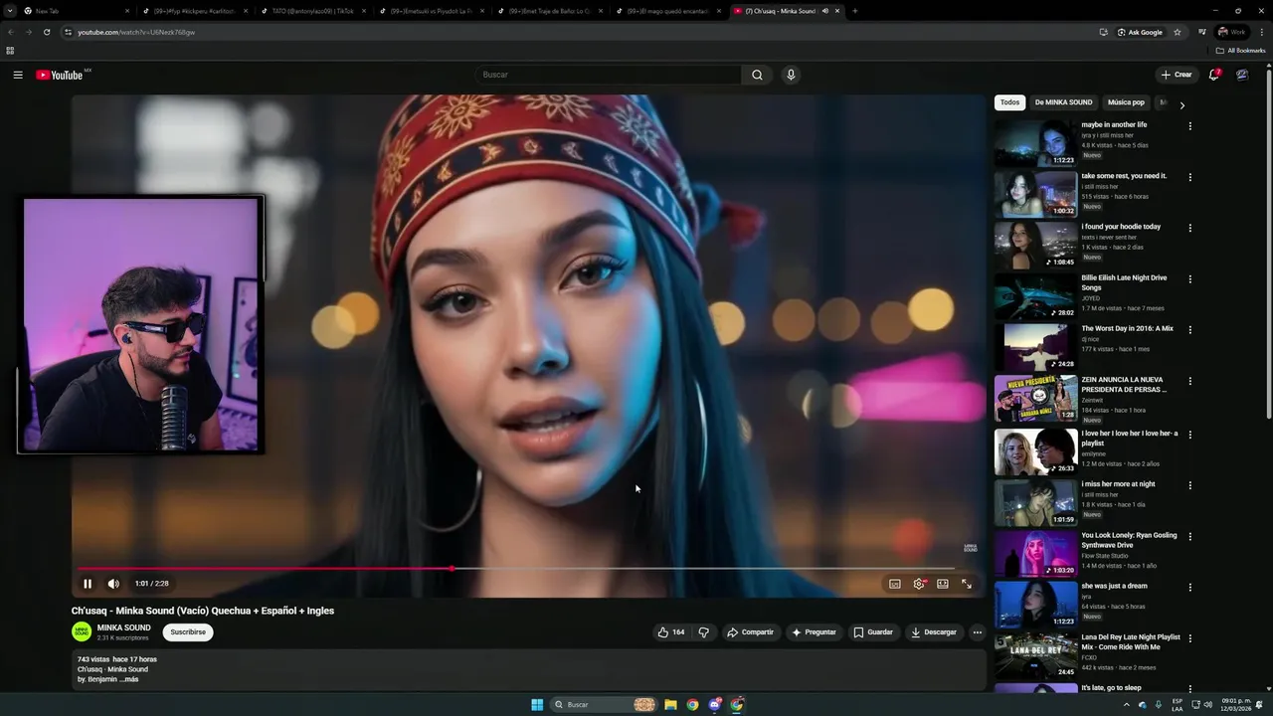Reload the page in the browser
Image resolution: width=1273 pixels, height=716 pixels.
[x=47, y=32]
